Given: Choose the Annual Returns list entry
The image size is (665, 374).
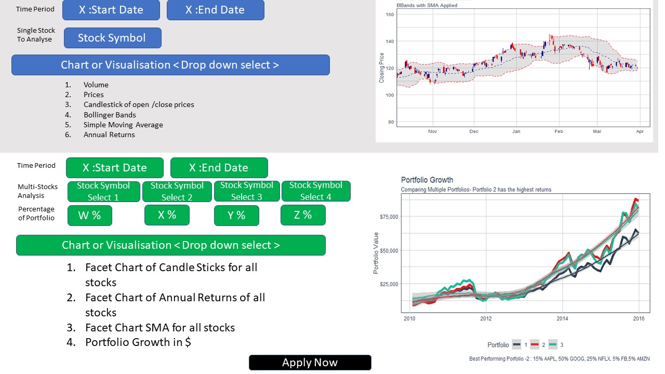Looking at the screenshot, I should coord(109,135).
